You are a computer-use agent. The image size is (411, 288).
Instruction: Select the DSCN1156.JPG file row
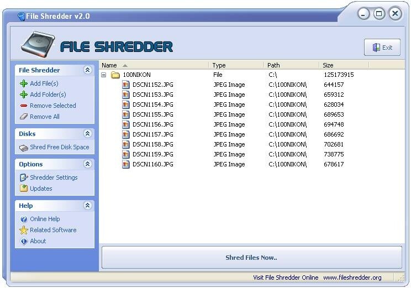point(252,124)
